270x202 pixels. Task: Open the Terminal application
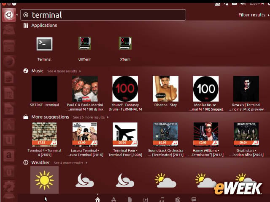[44, 44]
